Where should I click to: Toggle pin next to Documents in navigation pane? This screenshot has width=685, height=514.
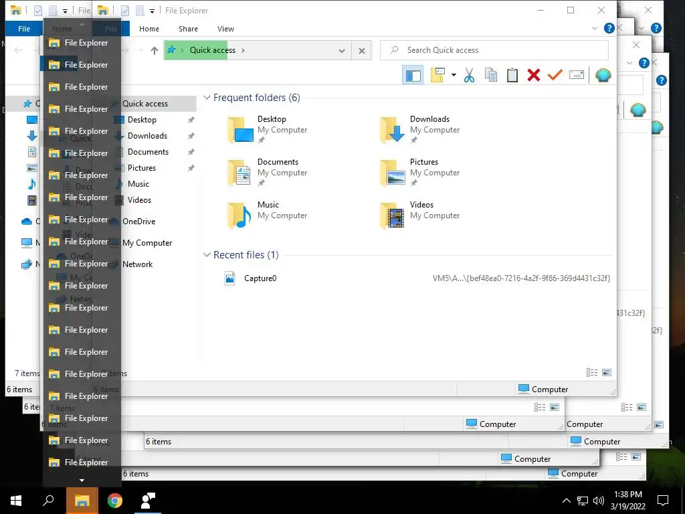191,152
